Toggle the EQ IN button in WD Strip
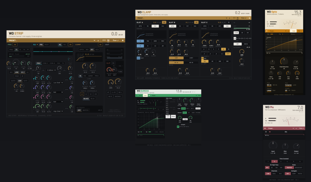Image resolution: width=311 pixels, height=182 pixels. tap(70, 44)
